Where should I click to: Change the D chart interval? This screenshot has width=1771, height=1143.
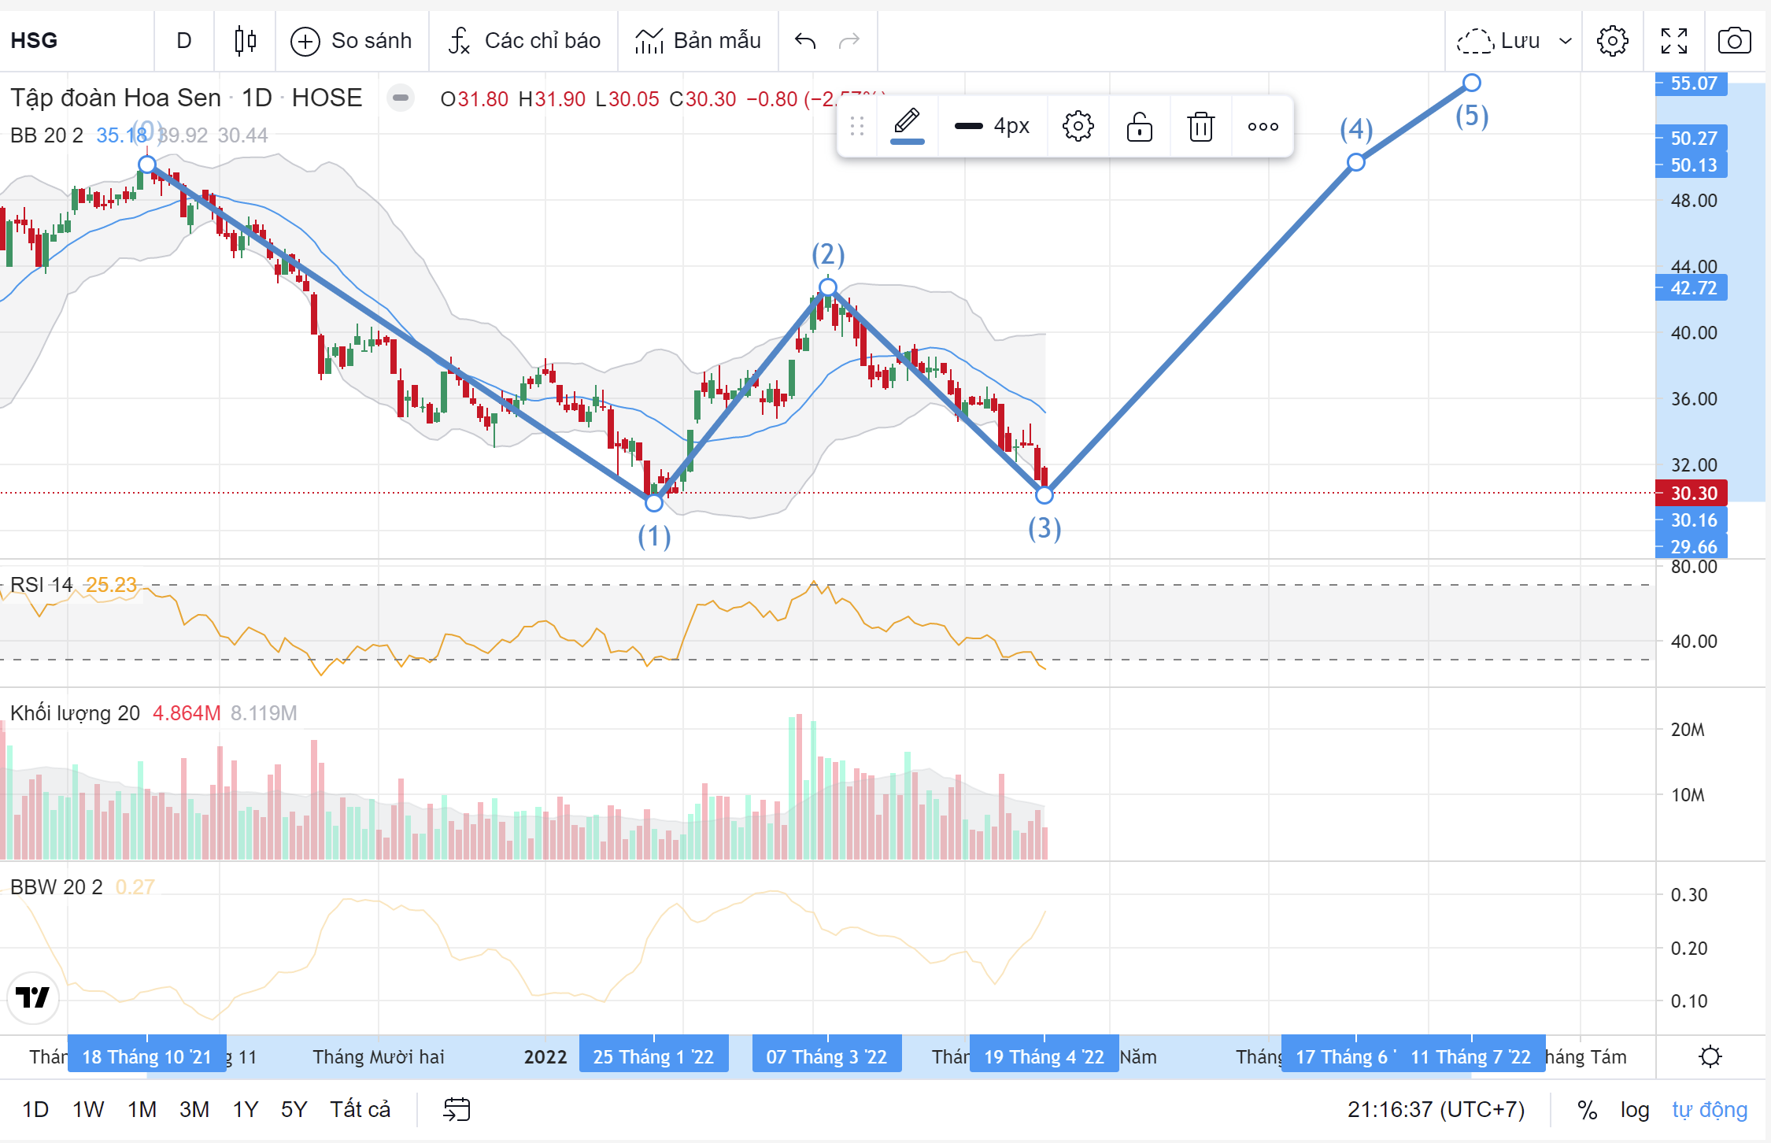pyautogui.click(x=184, y=40)
